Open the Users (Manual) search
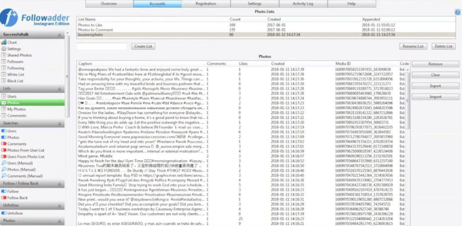 tap(17, 163)
